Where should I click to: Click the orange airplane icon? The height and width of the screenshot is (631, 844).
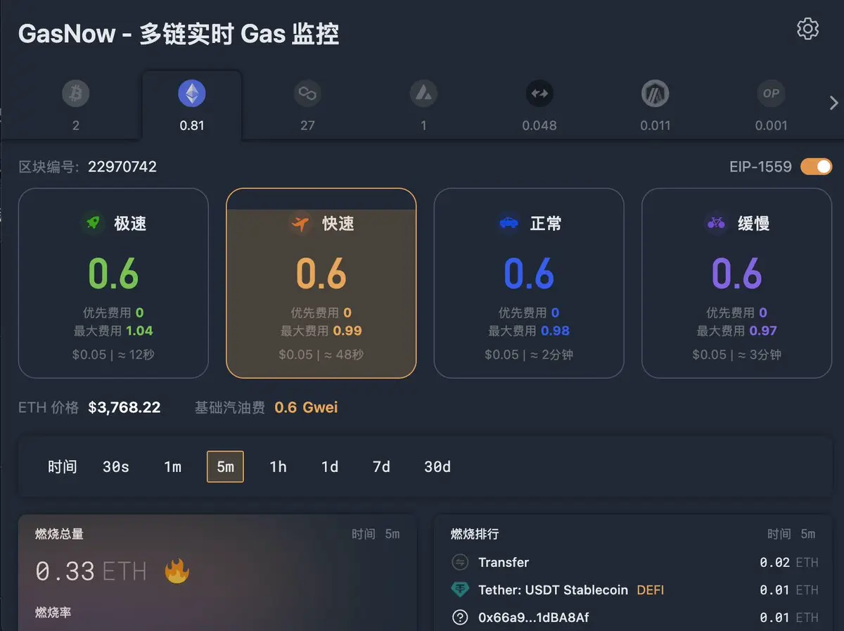(300, 223)
